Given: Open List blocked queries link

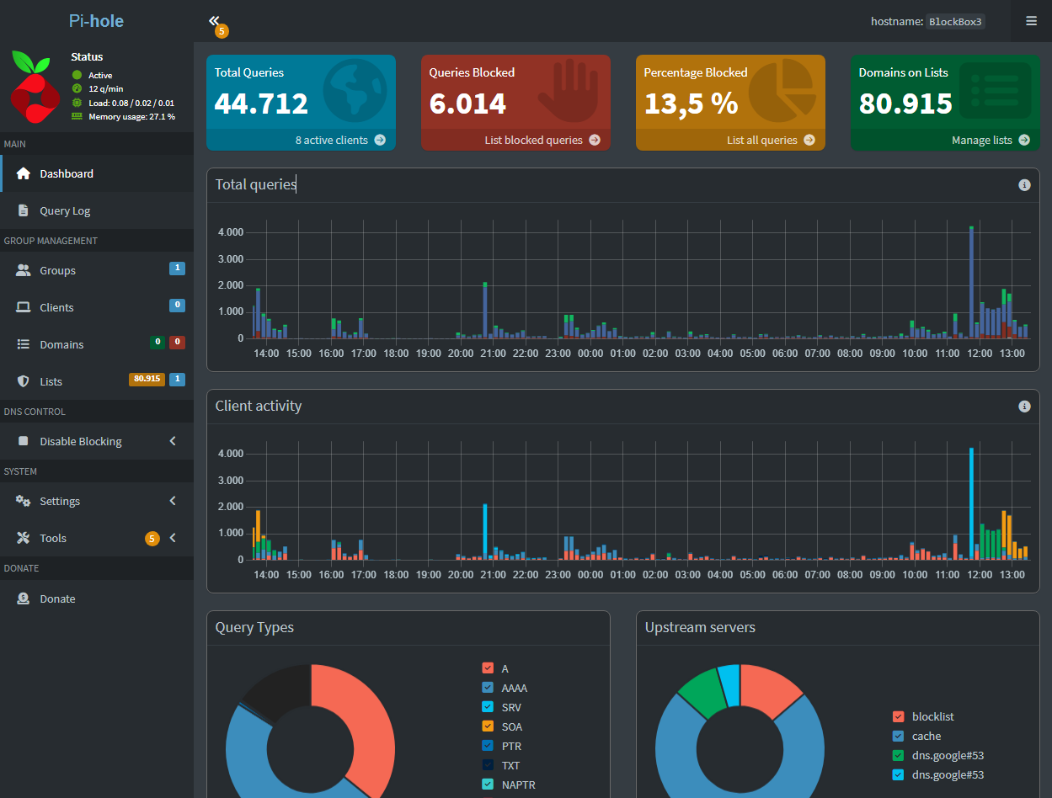Looking at the screenshot, I should 533,141.
